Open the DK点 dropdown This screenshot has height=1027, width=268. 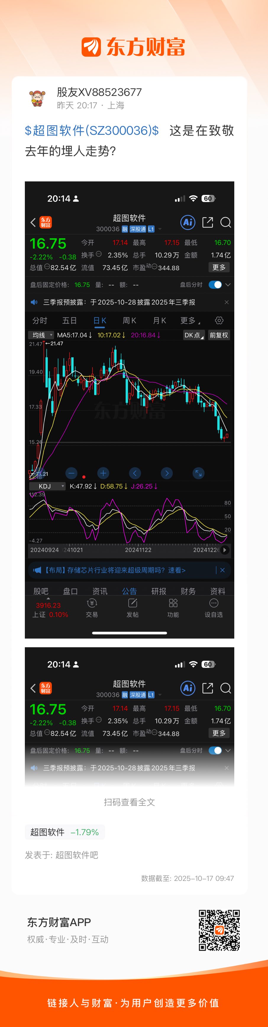point(194,335)
